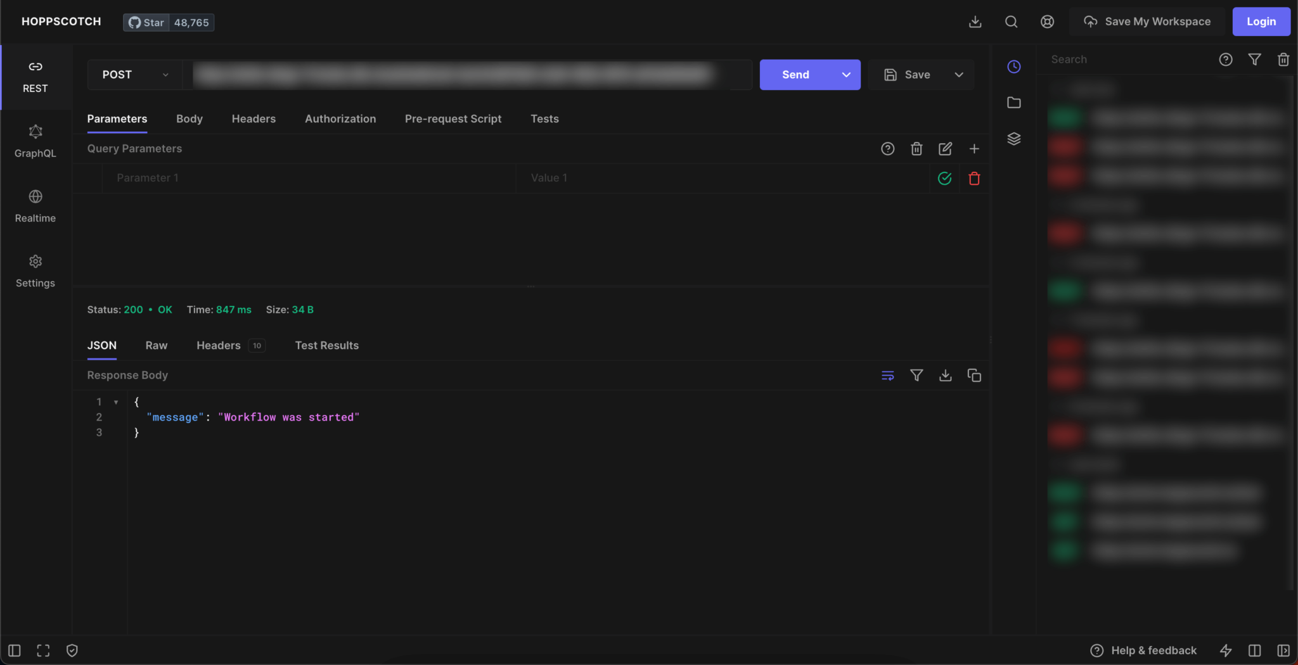Click the Login button
Image resolution: width=1298 pixels, height=665 pixels.
coord(1261,22)
